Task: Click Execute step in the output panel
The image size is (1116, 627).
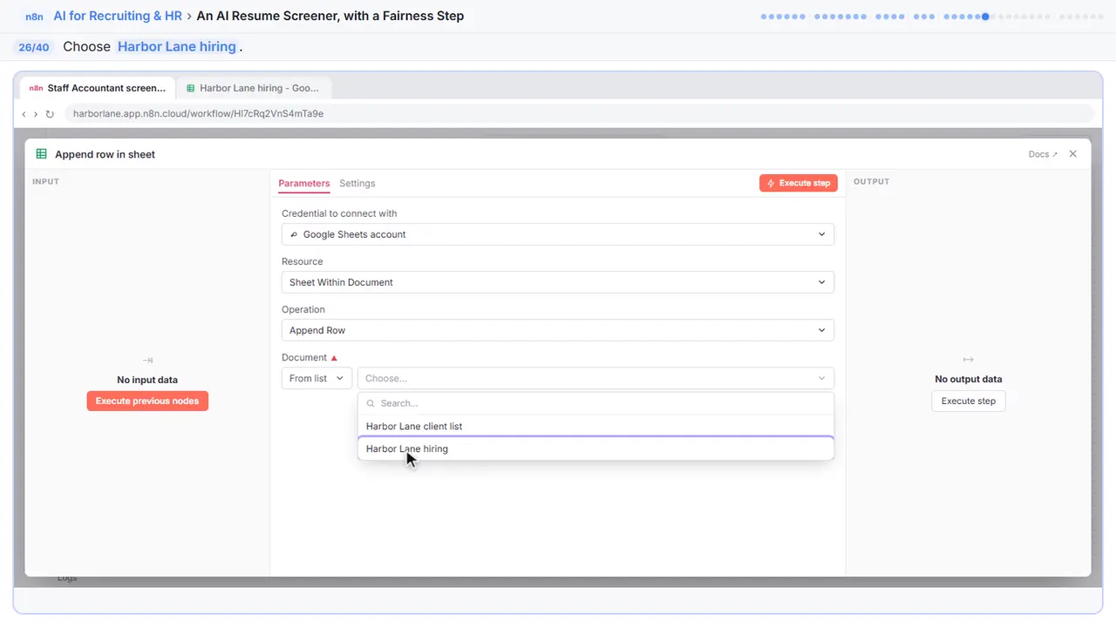Action: pos(969,401)
